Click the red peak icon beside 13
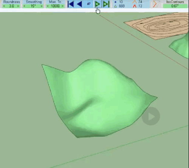Screen dimensions: 189x168 click(135, 6)
